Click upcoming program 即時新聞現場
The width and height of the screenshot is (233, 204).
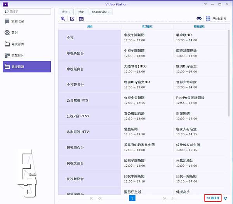pyautogui.click(x=186, y=51)
